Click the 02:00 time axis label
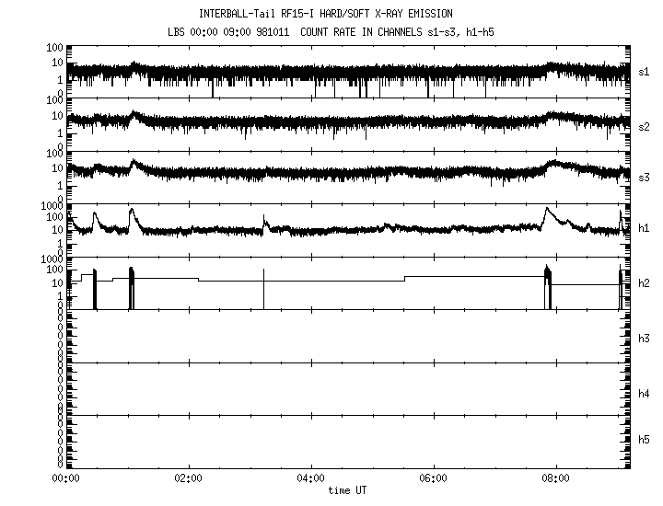The width and height of the screenshot is (663, 506). click(188, 478)
